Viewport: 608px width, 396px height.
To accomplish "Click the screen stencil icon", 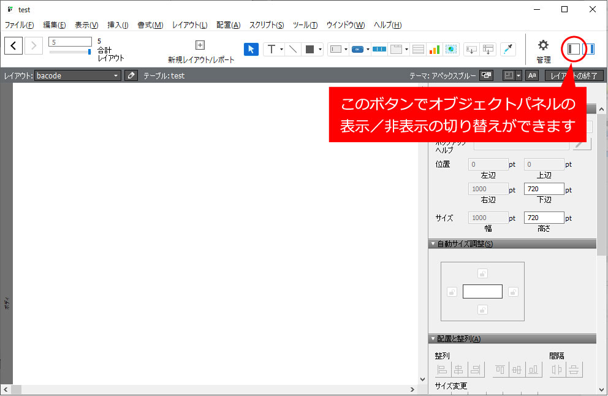I will (x=509, y=75).
